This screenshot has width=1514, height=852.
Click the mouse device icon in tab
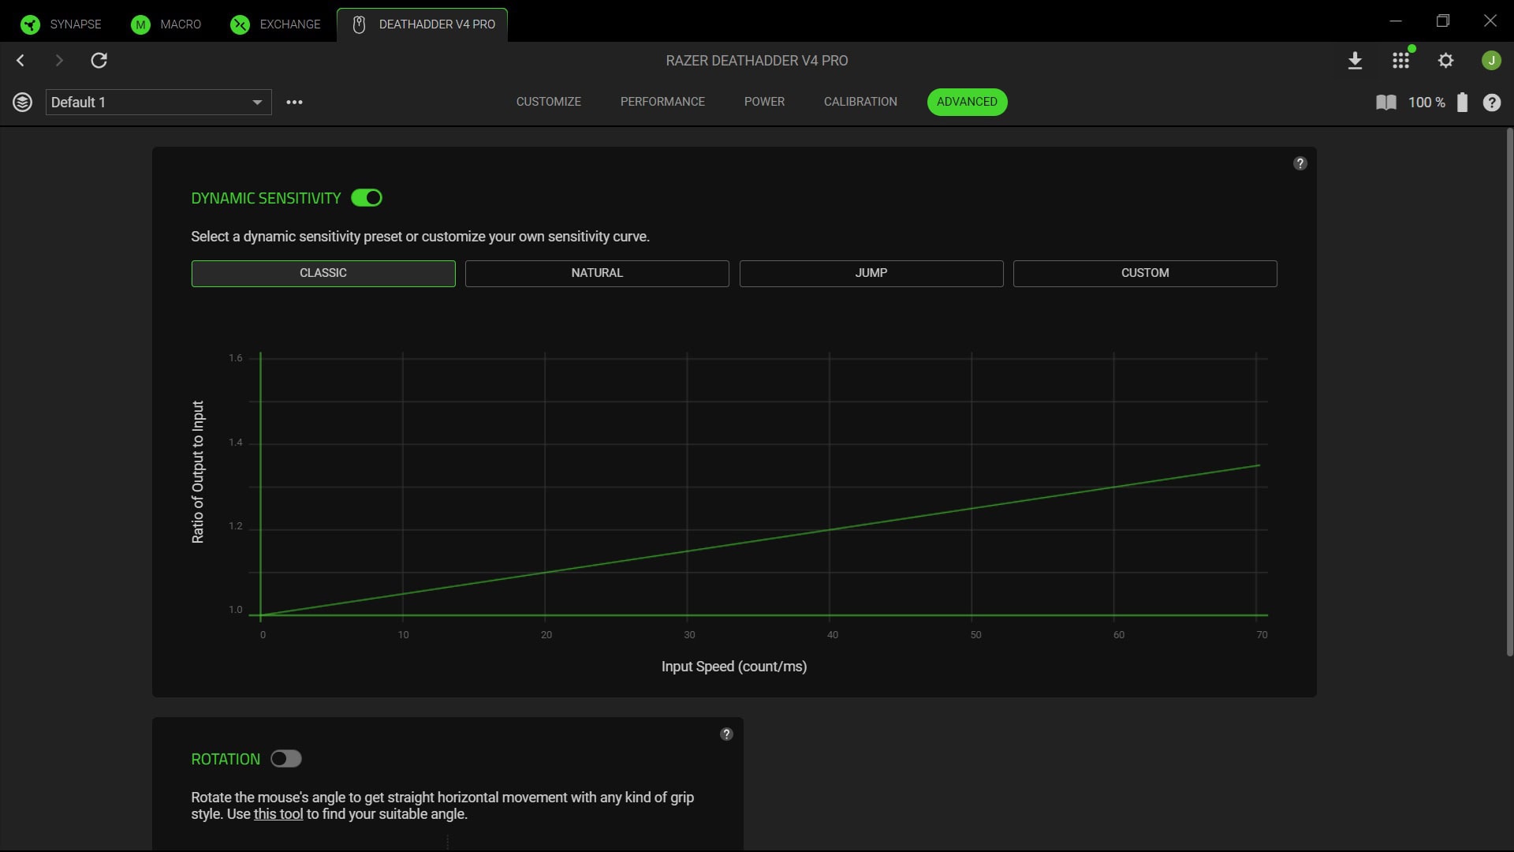click(x=359, y=24)
